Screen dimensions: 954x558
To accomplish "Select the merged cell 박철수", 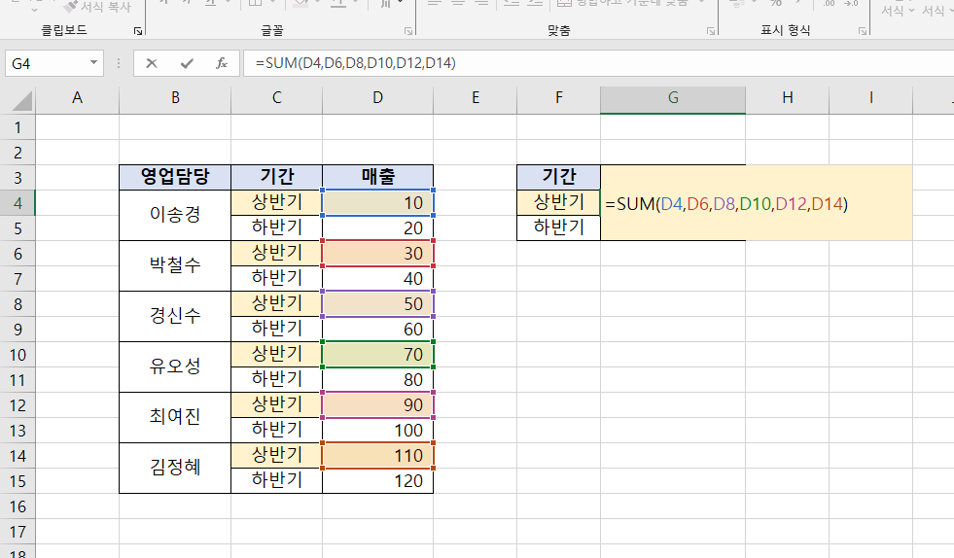I will (x=175, y=265).
